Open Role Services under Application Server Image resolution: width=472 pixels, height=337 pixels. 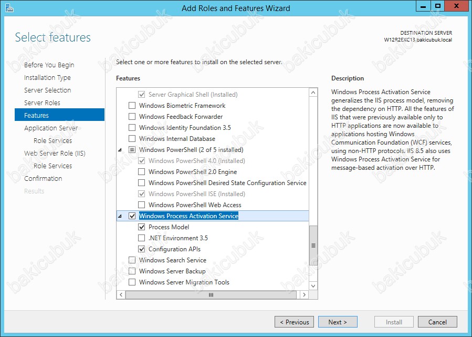coord(53,141)
